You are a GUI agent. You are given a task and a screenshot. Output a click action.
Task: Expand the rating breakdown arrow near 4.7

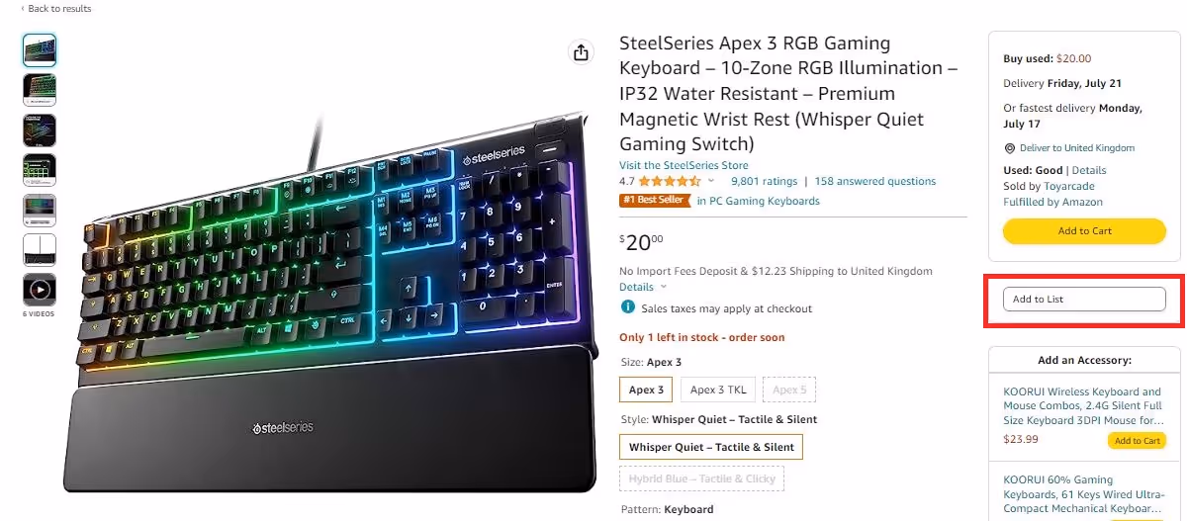(x=711, y=182)
